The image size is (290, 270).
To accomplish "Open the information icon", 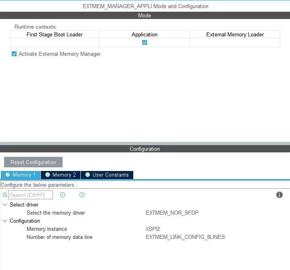I will click(279, 195).
